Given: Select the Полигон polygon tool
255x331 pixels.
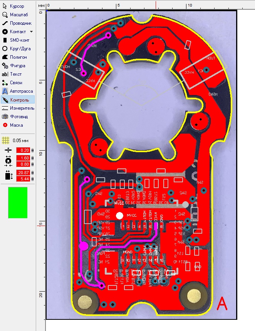Looking at the screenshot, I should click(x=15, y=57).
